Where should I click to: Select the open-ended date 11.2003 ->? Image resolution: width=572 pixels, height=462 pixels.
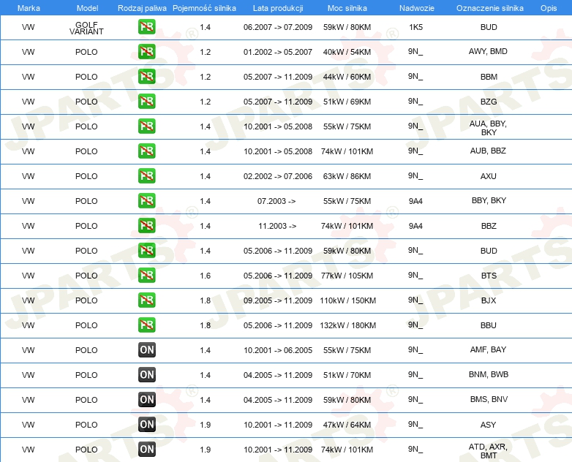[x=277, y=226]
